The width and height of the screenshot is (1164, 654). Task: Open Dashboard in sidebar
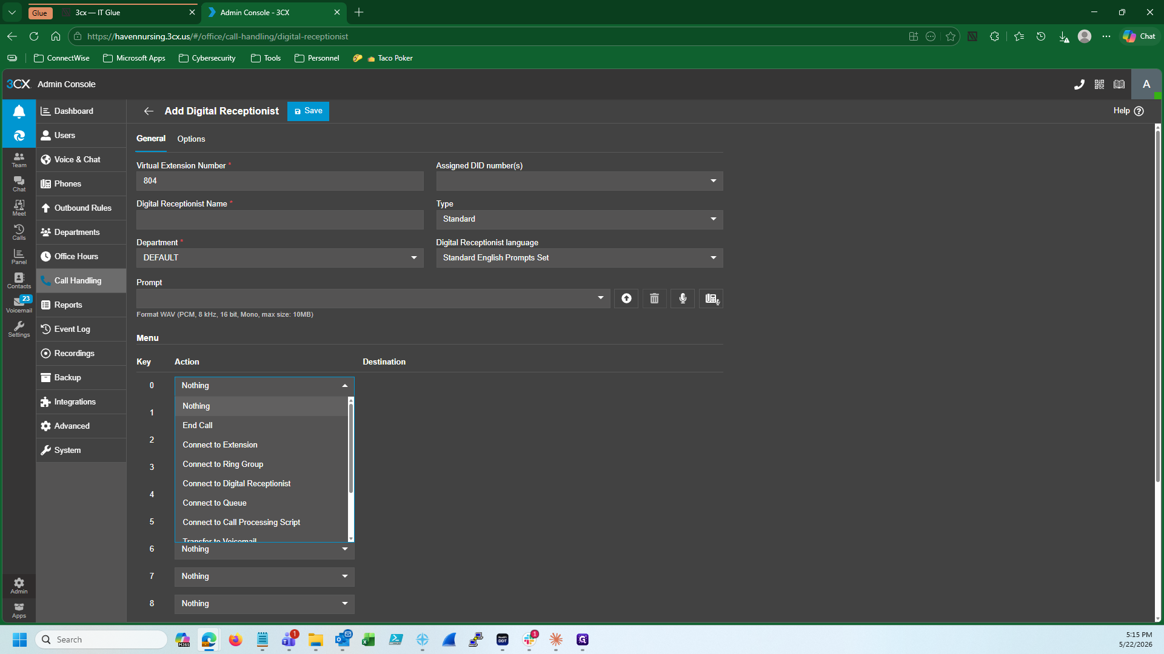click(x=81, y=111)
